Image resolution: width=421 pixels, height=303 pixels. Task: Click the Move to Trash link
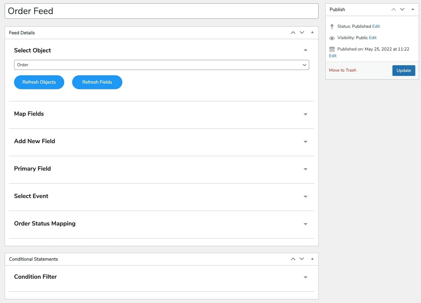(342, 70)
